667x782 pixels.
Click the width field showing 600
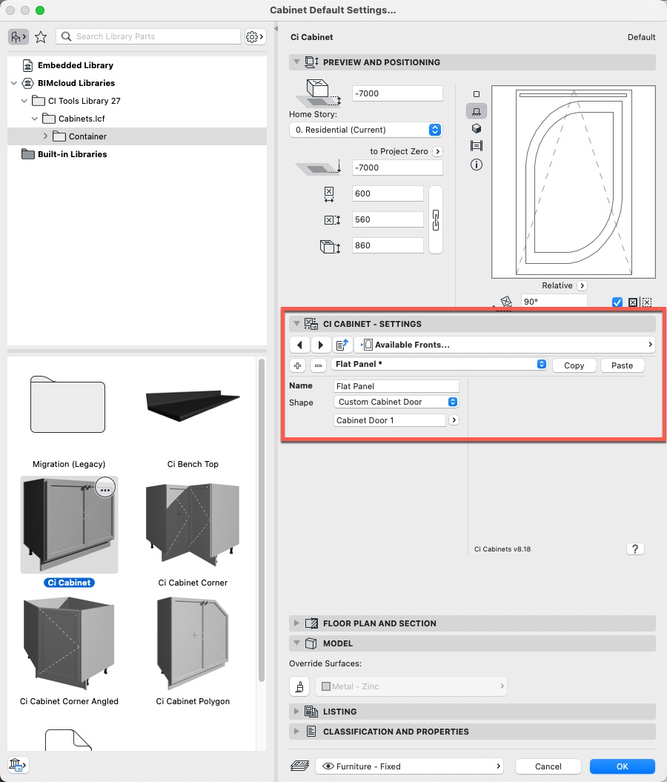[x=388, y=193]
